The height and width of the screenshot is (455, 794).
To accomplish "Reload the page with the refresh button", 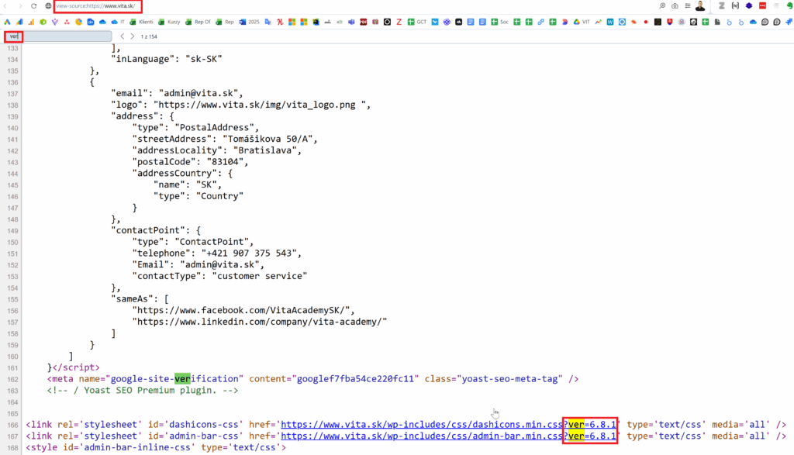I will coord(34,6).
